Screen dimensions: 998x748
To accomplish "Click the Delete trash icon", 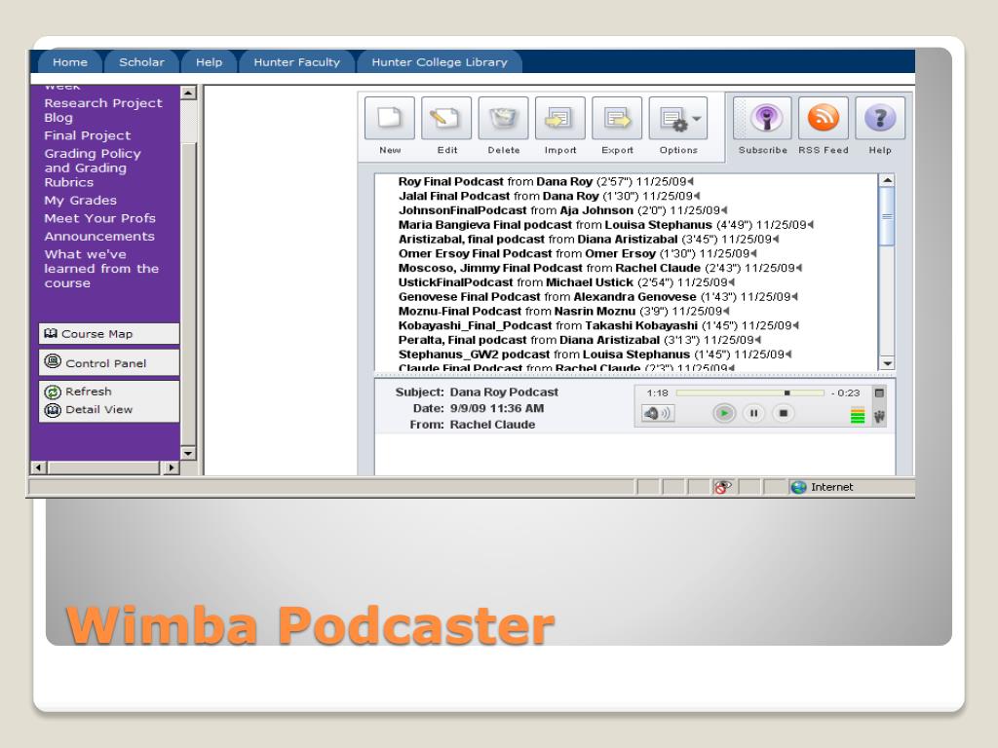I will [504, 118].
